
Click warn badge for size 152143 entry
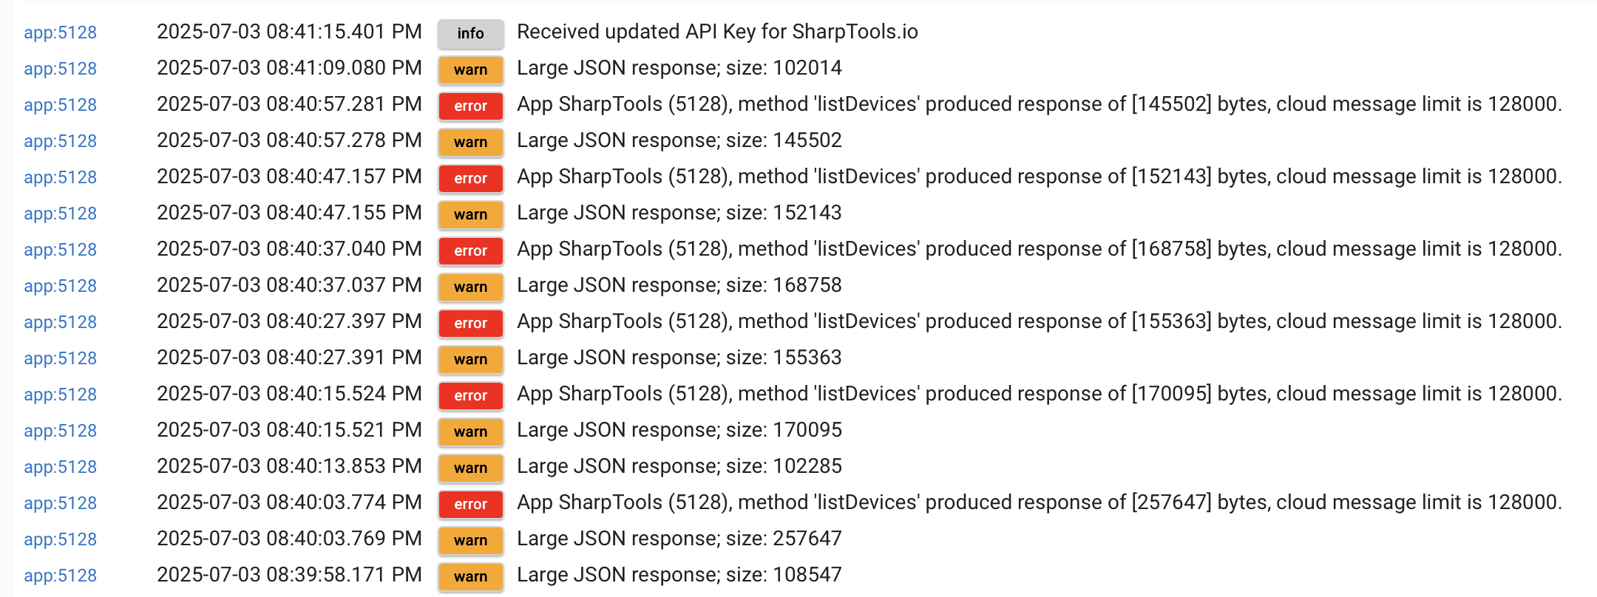470,214
